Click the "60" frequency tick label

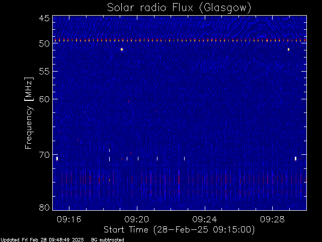click(44, 99)
